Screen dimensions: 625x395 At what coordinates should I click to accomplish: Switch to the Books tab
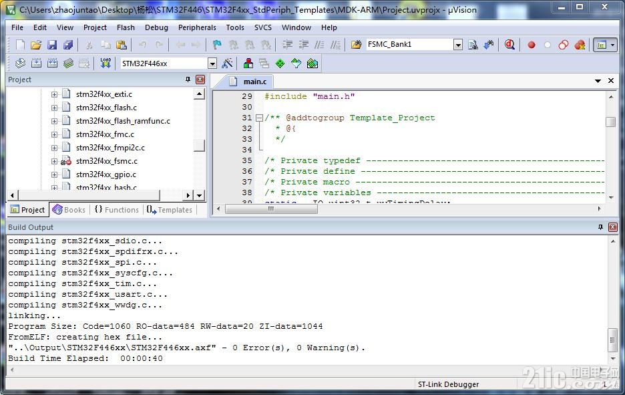click(69, 210)
